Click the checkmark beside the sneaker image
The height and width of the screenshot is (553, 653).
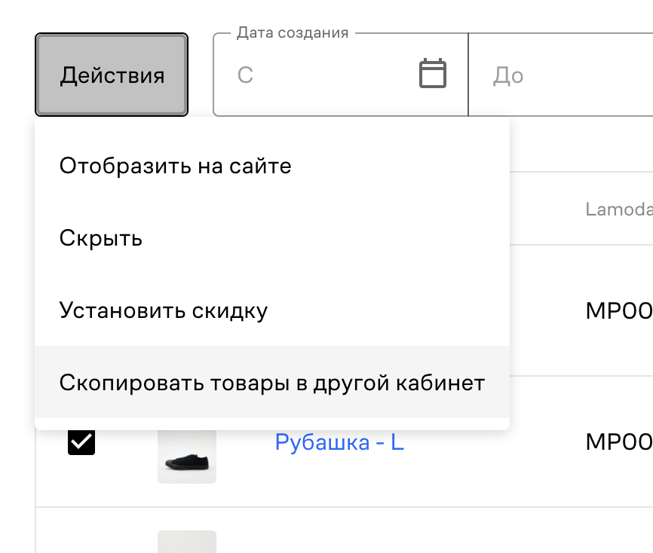click(x=81, y=442)
